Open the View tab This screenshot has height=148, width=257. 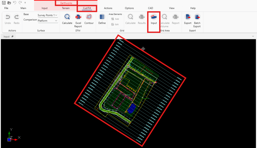172,8
